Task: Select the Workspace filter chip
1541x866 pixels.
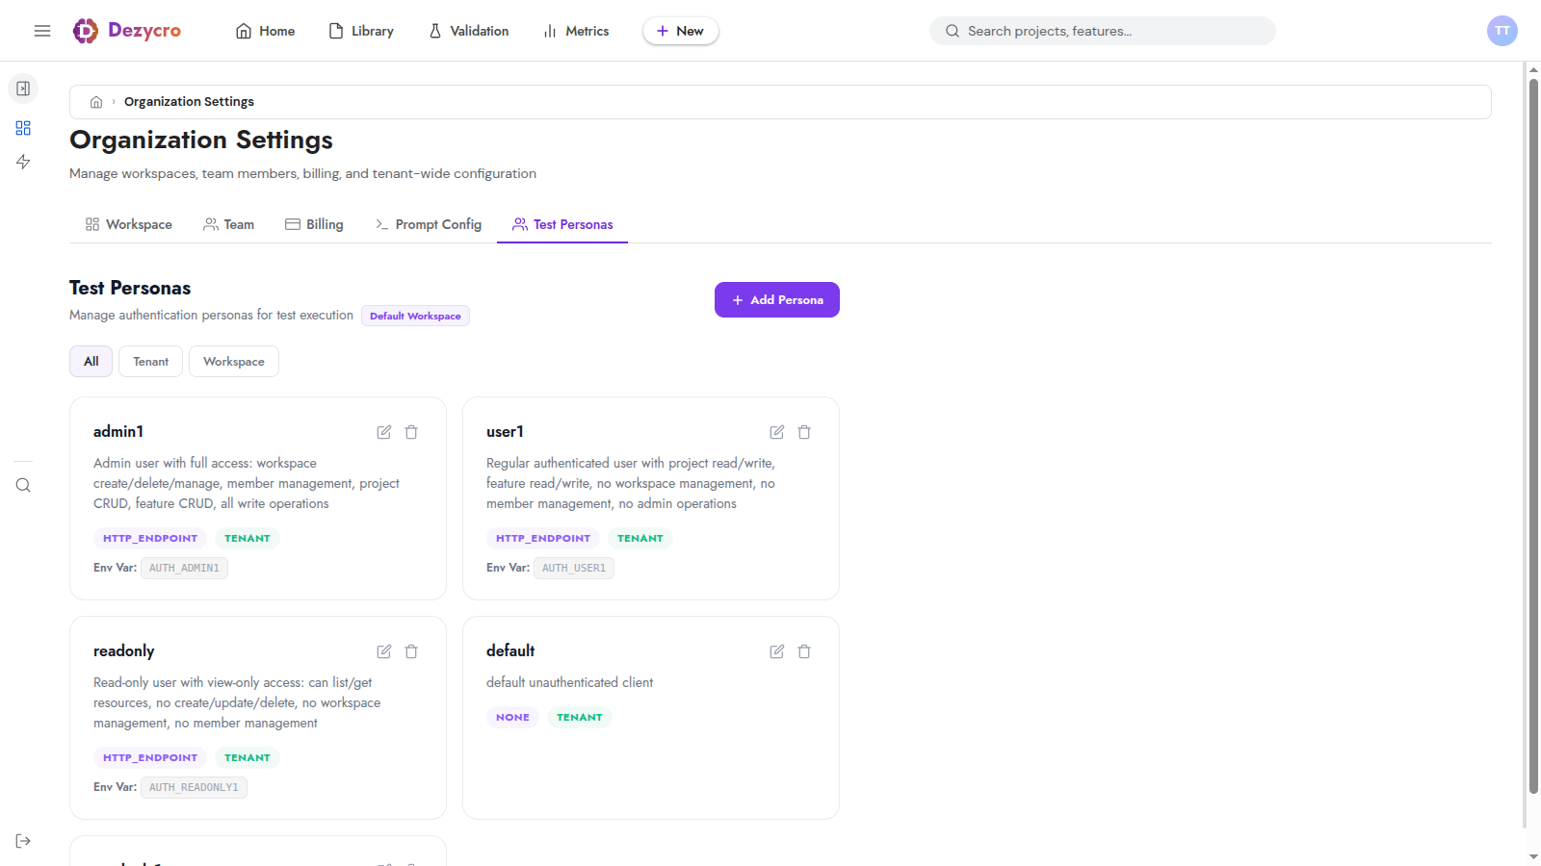Action: point(234,362)
